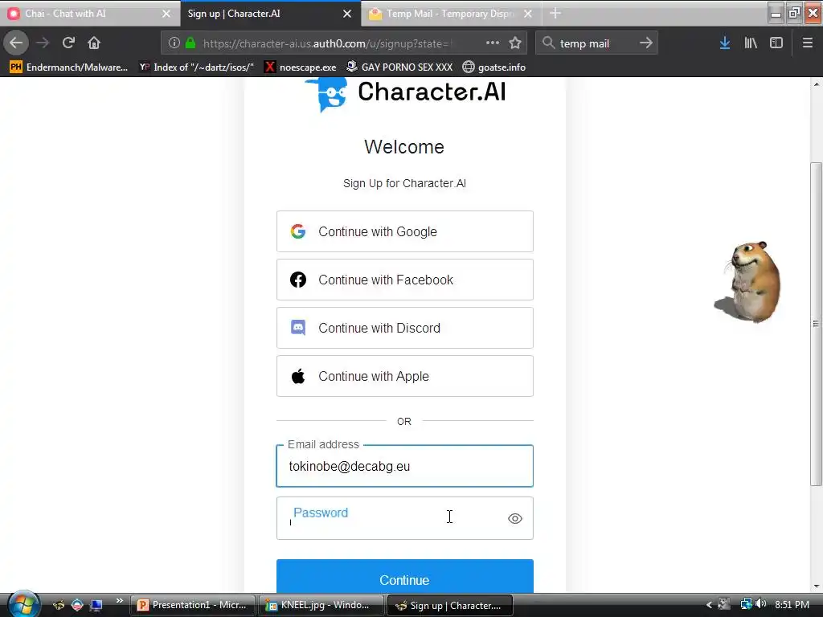
Task: Continue with Google sign-up
Action: (405, 231)
